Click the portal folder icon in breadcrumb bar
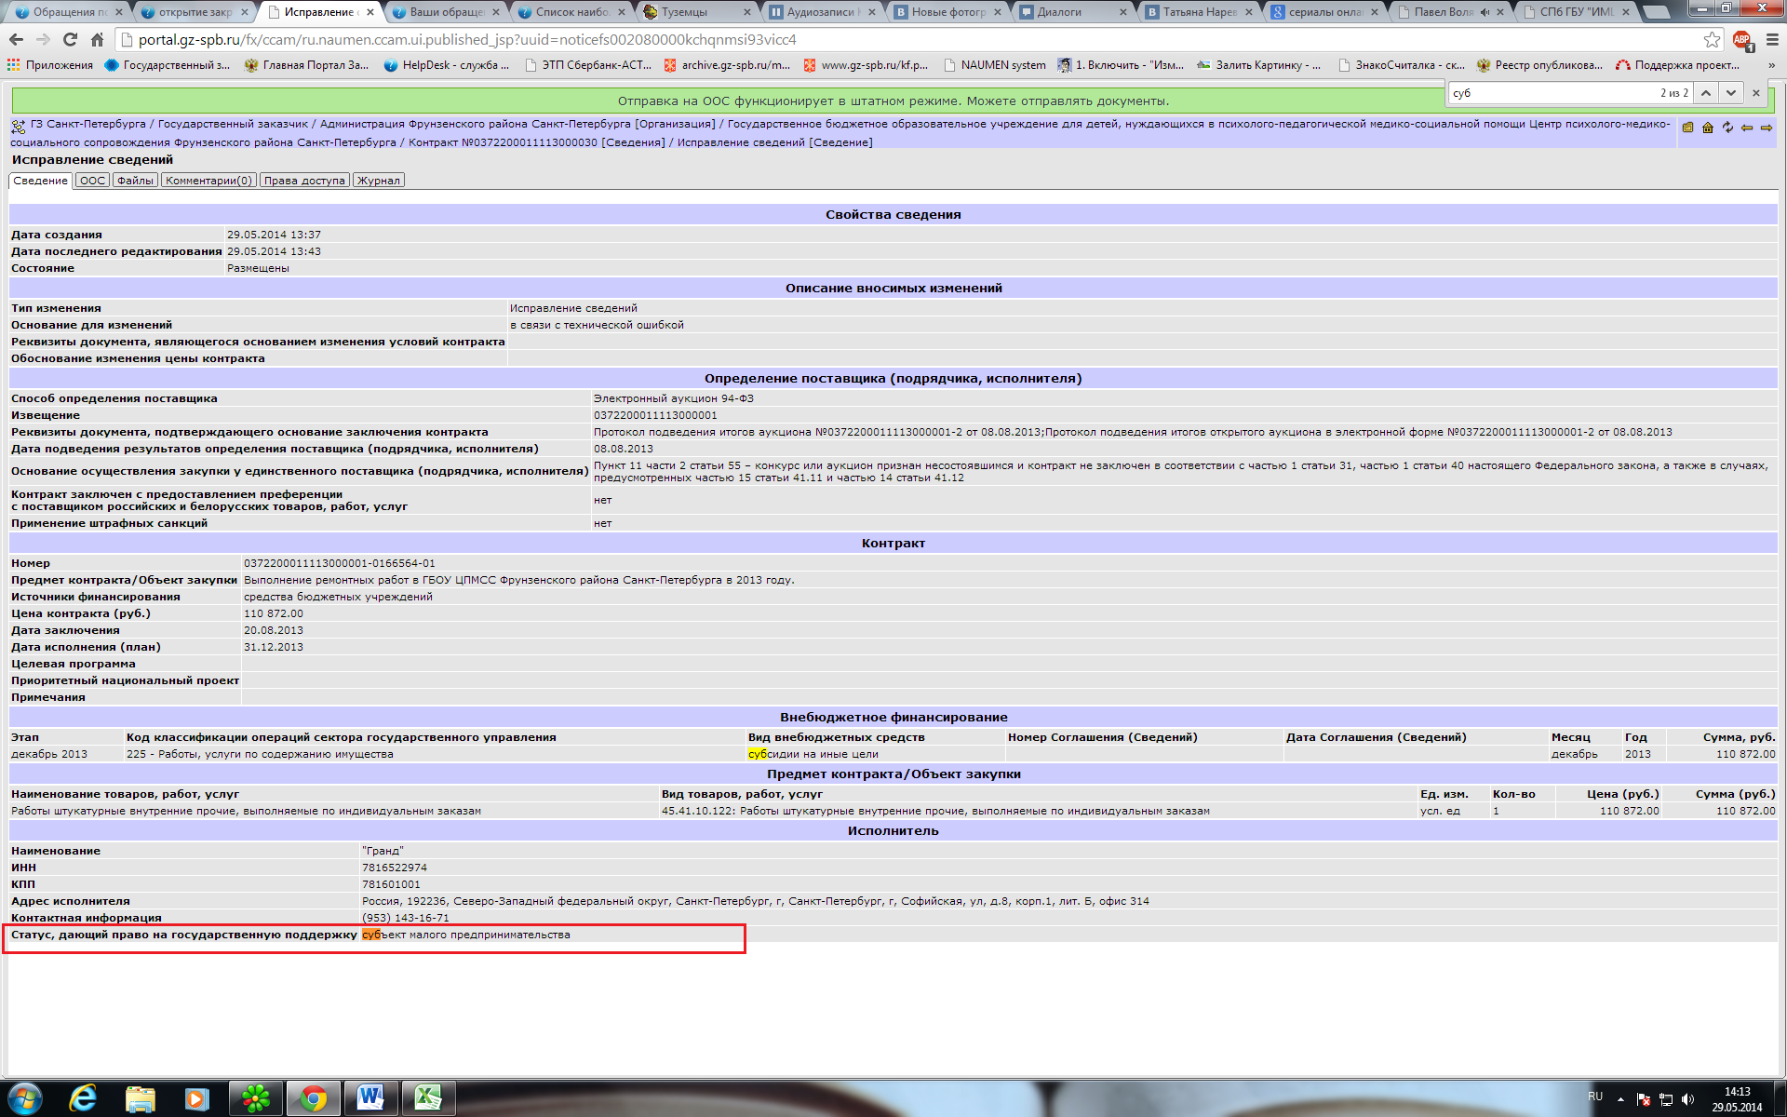 click(x=1687, y=128)
